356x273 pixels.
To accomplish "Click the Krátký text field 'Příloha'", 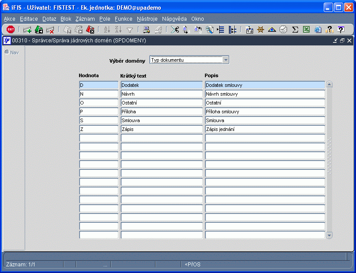I will pyautogui.click(x=162, y=112).
